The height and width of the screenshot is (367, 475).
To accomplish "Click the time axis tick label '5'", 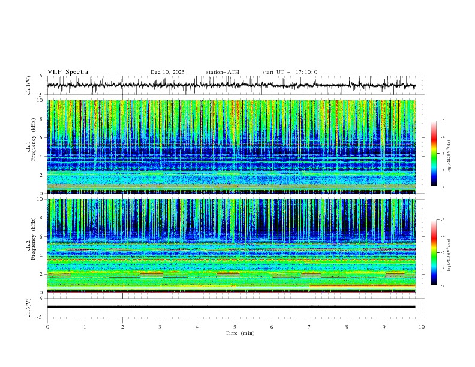I will coord(235,327).
